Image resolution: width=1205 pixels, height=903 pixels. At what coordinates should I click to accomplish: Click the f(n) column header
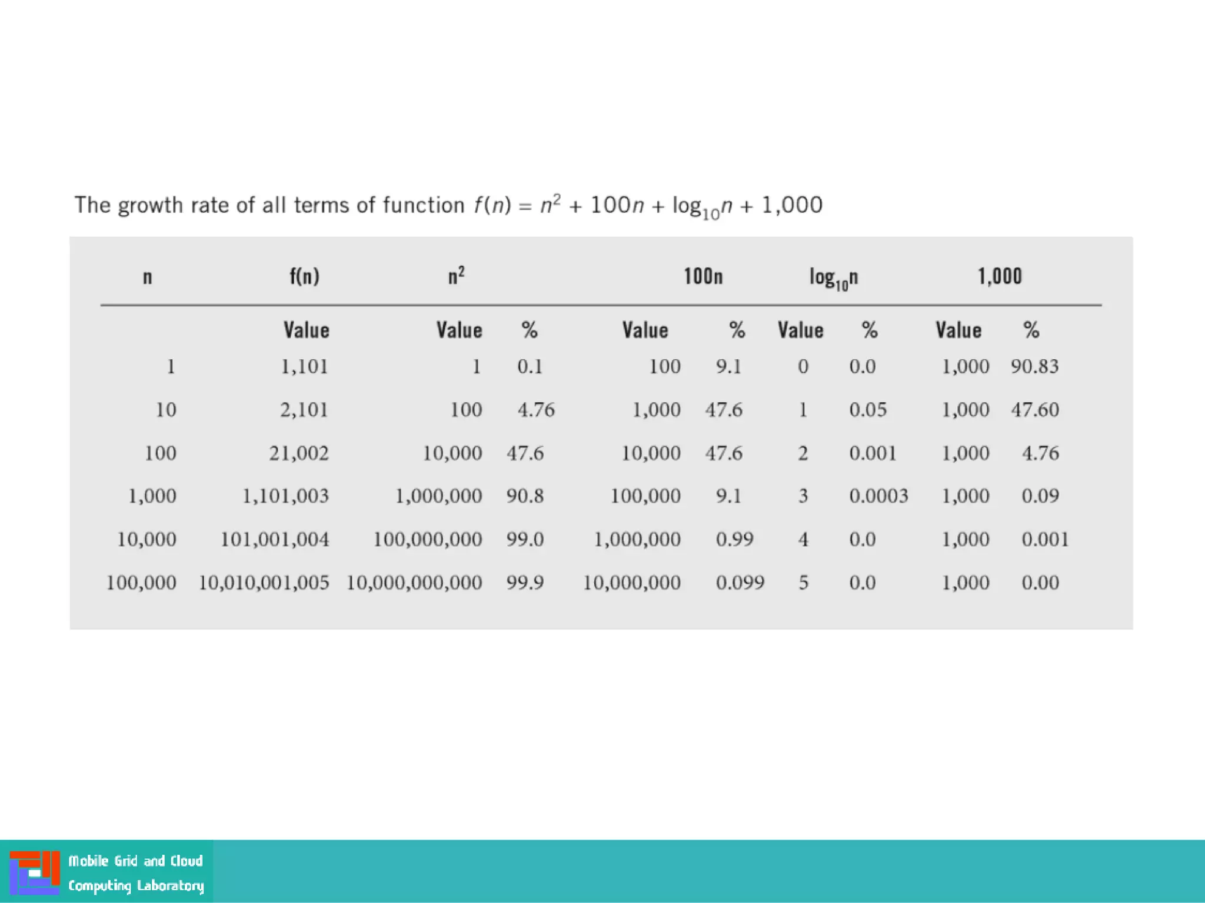[x=304, y=276]
